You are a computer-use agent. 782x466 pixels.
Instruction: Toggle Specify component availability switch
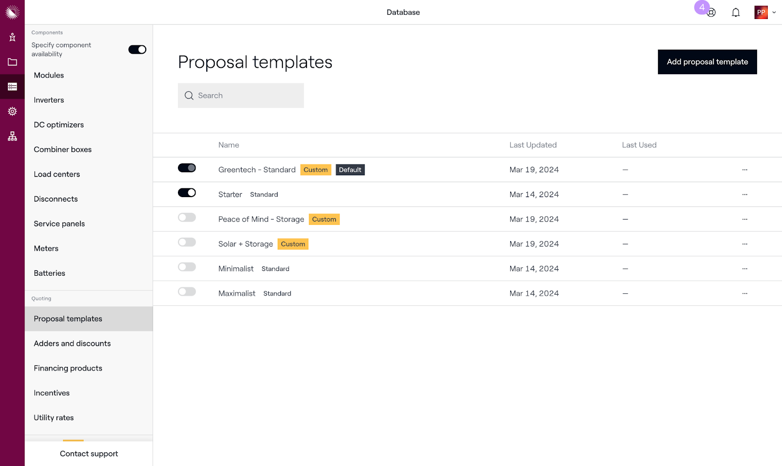[x=137, y=49]
